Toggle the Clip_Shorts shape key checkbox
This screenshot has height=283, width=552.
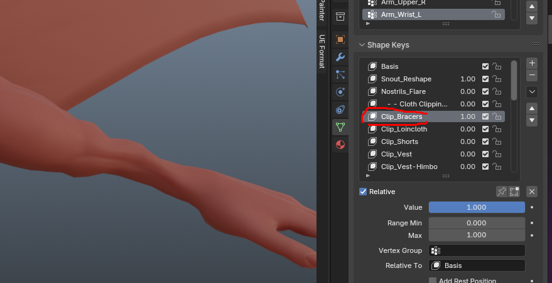coord(485,141)
